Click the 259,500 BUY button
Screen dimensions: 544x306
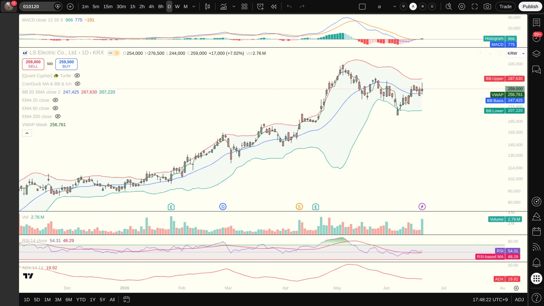click(x=66, y=64)
